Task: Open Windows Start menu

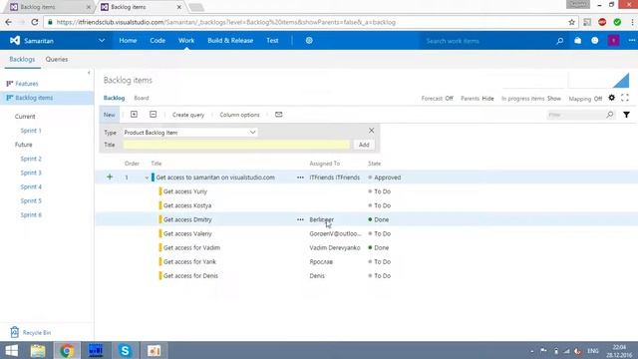Action: click(12, 350)
